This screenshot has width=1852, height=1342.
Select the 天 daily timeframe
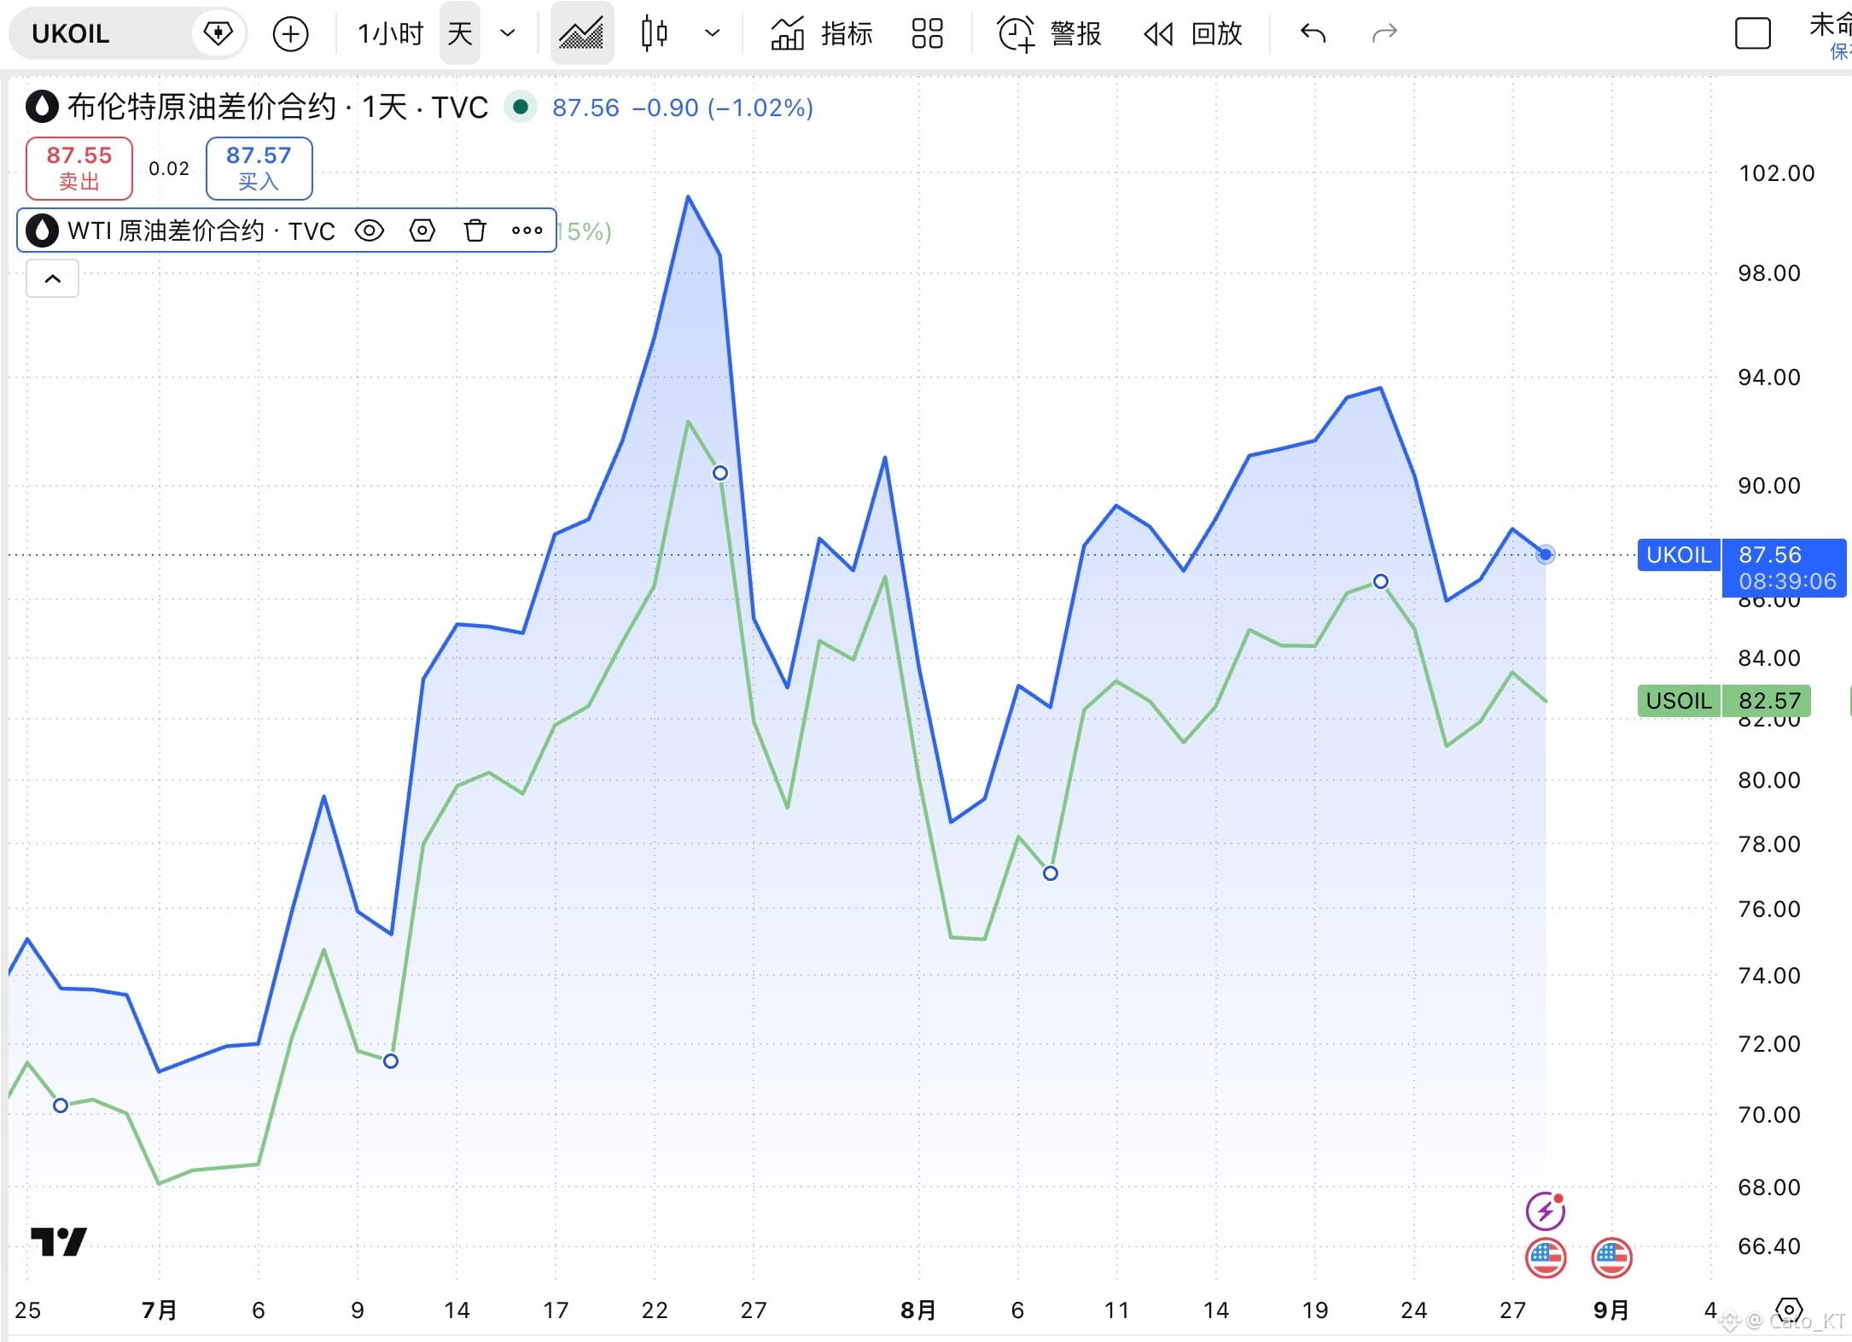tap(459, 34)
